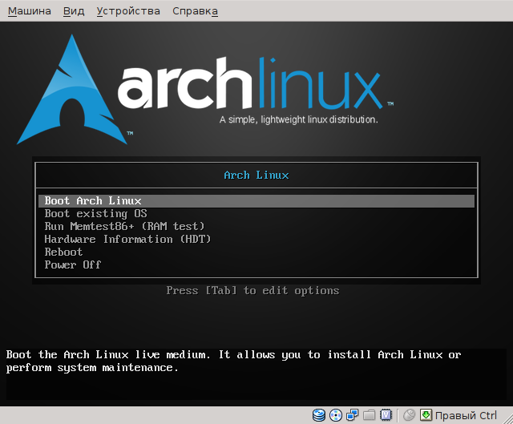Click the boot description help text
This screenshot has width=513, height=424.
pyautogui.click(x=233, y=361)
